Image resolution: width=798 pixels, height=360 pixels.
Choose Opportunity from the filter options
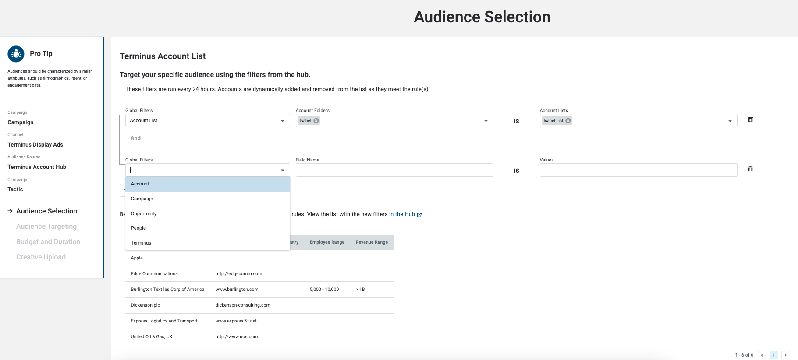pos(208,213)
